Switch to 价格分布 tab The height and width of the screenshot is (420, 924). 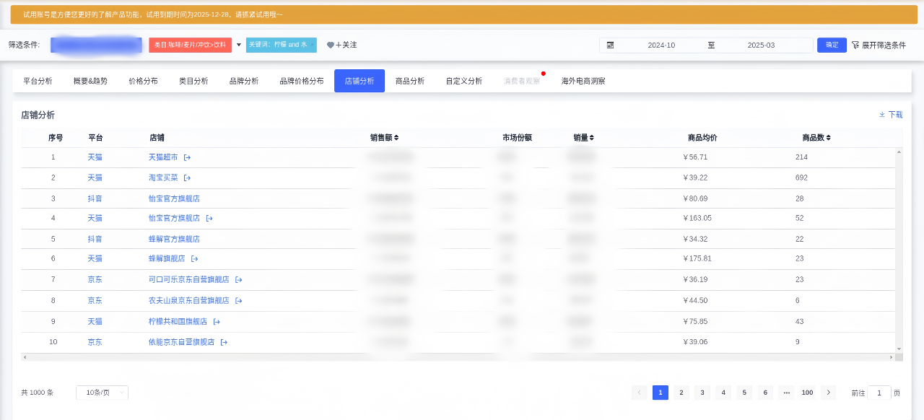143,81
